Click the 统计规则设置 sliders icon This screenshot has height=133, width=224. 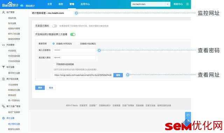pyautogui.click(x=3, y=79)
